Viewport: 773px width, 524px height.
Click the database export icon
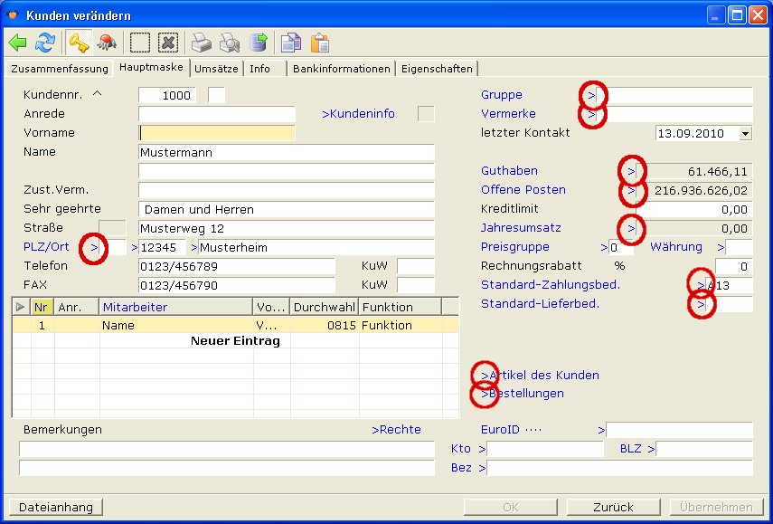tap(259, 43)
